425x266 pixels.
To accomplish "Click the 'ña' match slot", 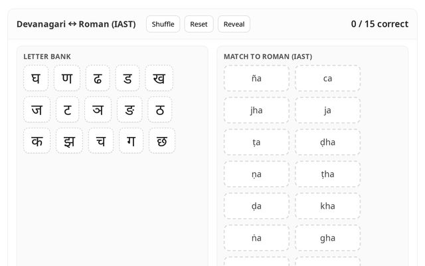I will click(256, 78).
